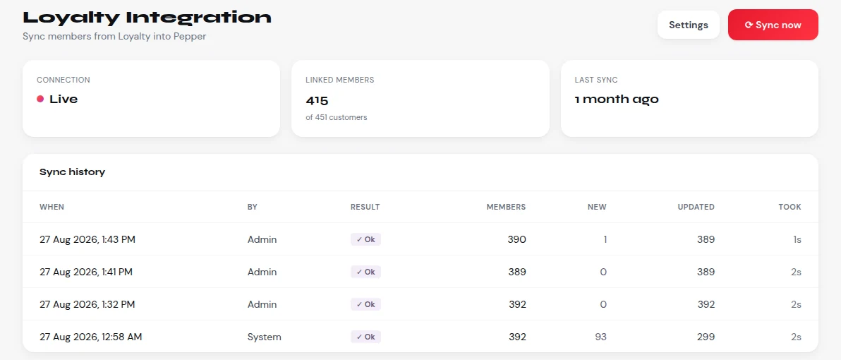841x360 pixels.
Task: Click the MEMBERS column header
Action: pos(507,207)
